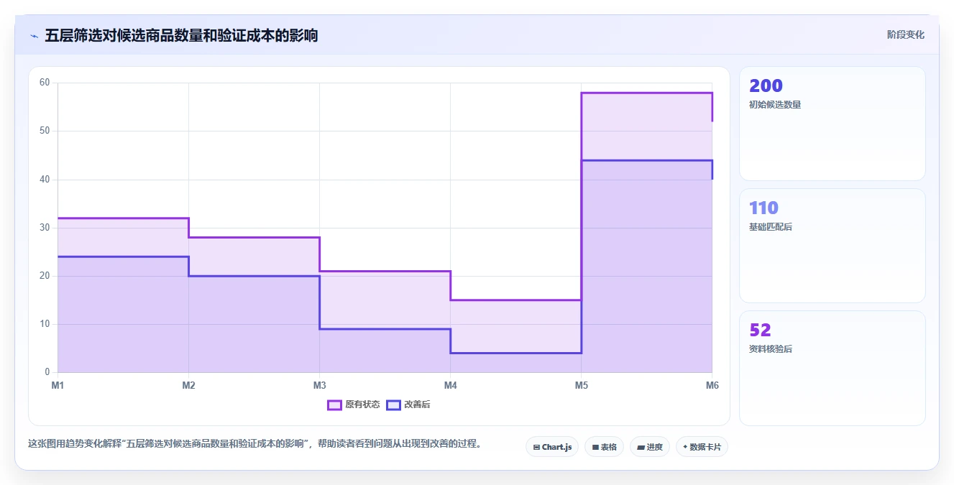
Task: Click the purple 原有状态 legend swatch
Action: [x=334, y=405]
